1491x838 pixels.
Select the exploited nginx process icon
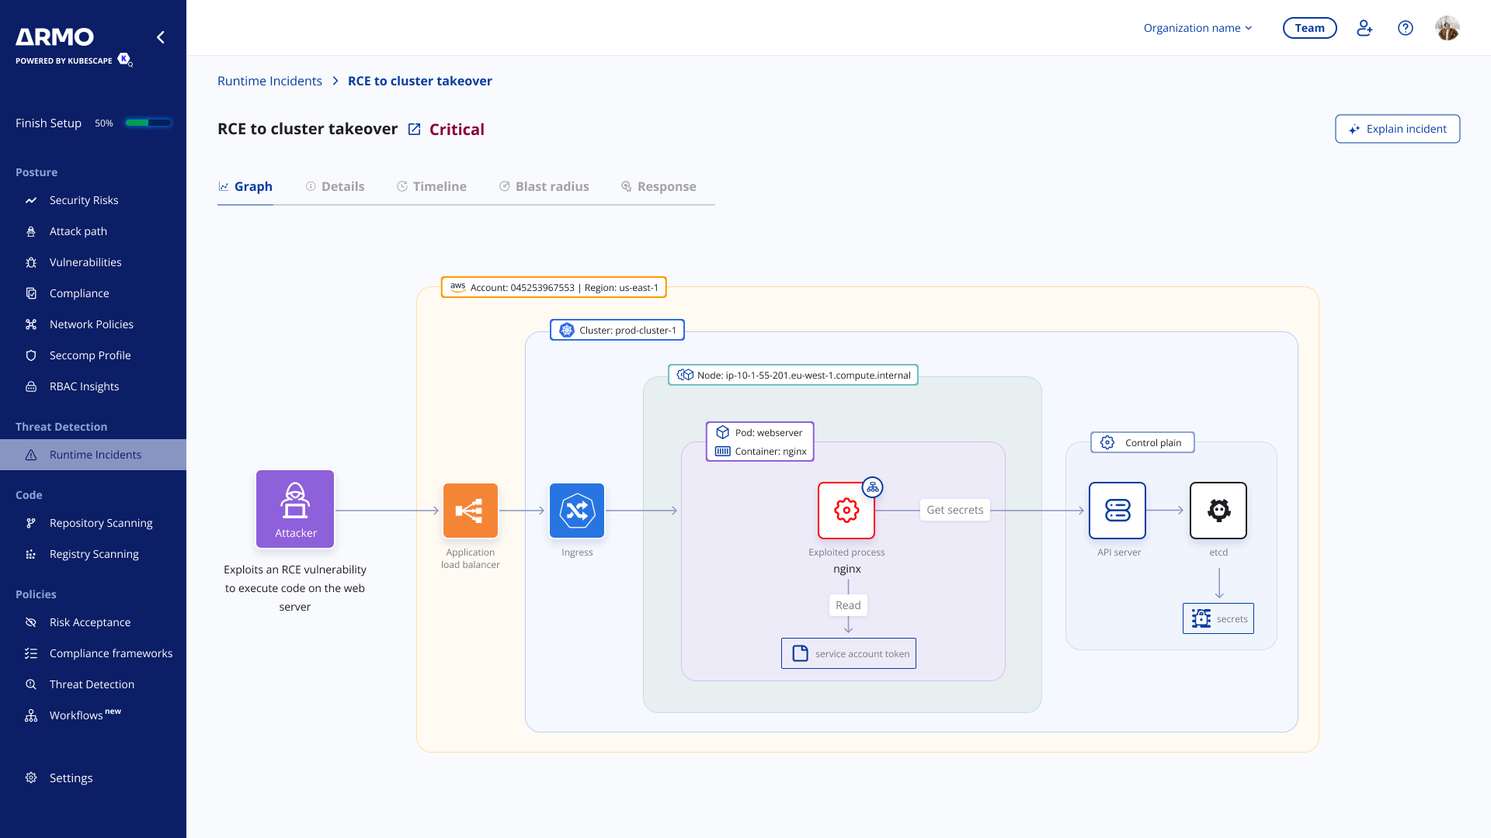(x=846, y=511)
